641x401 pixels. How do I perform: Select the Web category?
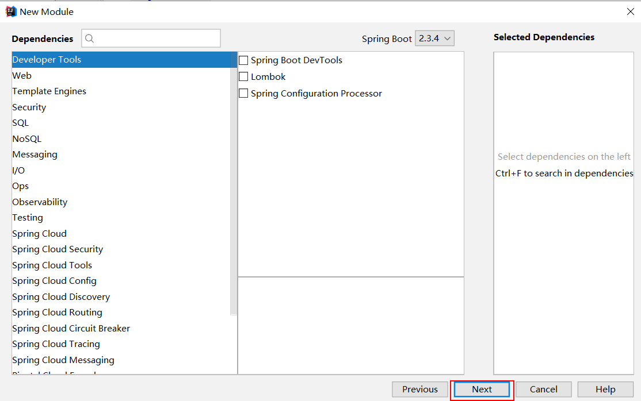coord(122,75)
